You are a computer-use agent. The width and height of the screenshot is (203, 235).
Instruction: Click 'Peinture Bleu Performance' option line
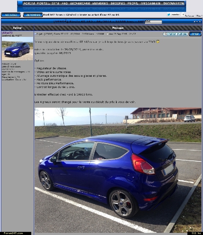54,83
